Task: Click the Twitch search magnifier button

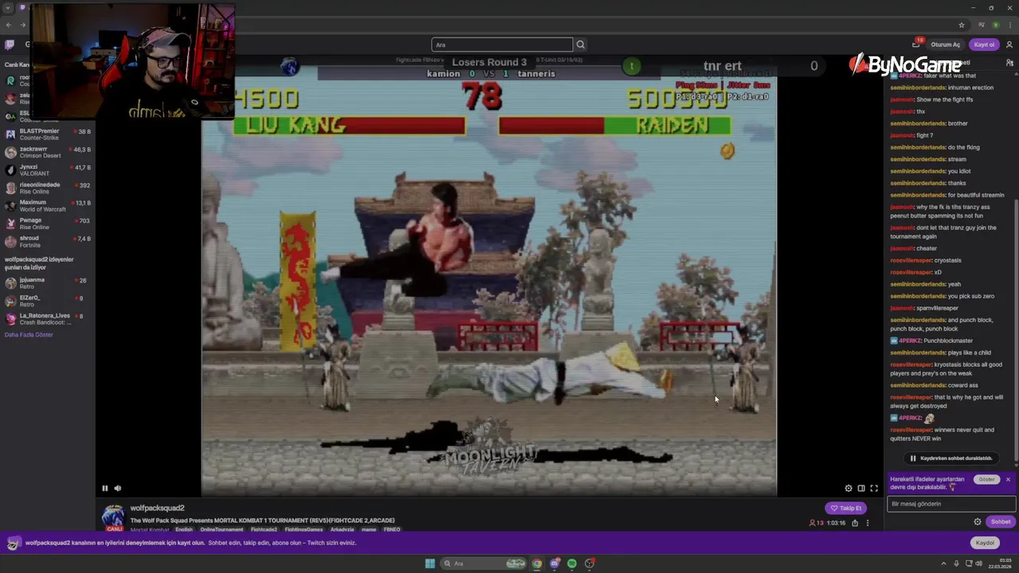Action: click(580, 45)
